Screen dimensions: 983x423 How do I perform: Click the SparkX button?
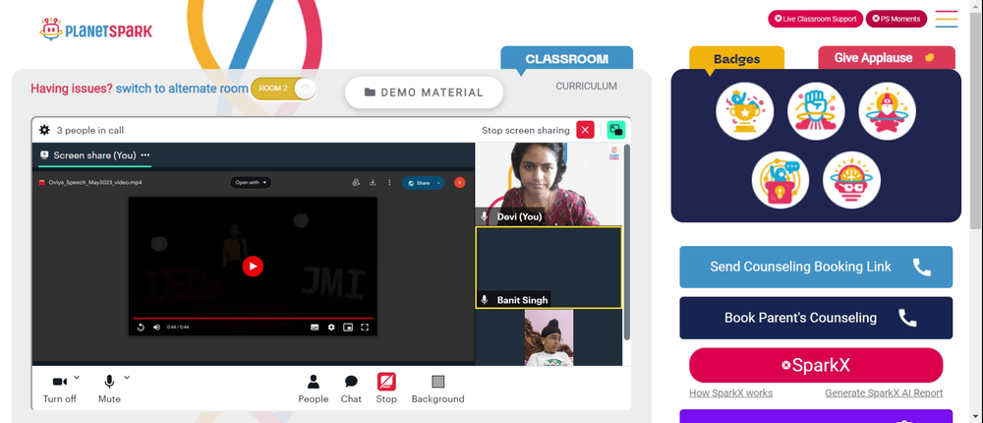pyautogui.click(x=816, y=365)
